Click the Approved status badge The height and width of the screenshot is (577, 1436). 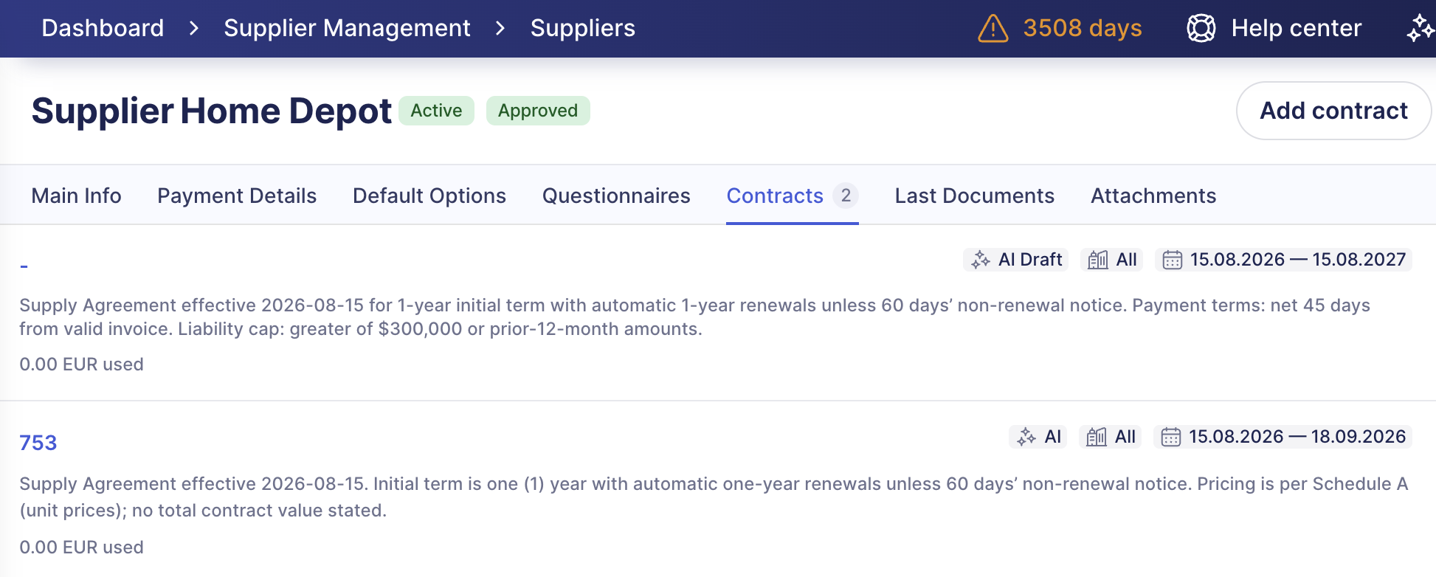[538, 111]
